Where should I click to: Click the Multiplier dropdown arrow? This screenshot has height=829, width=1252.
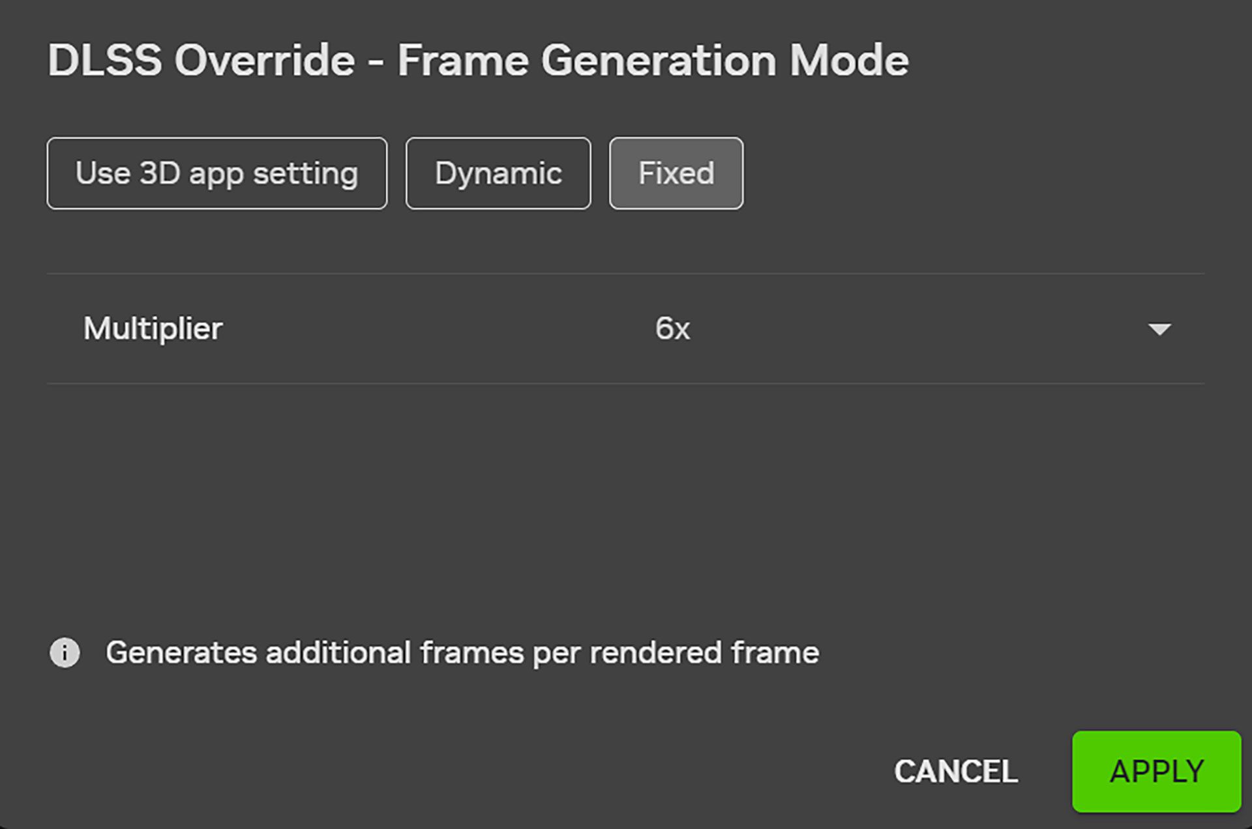click(x=1159, y=329)
